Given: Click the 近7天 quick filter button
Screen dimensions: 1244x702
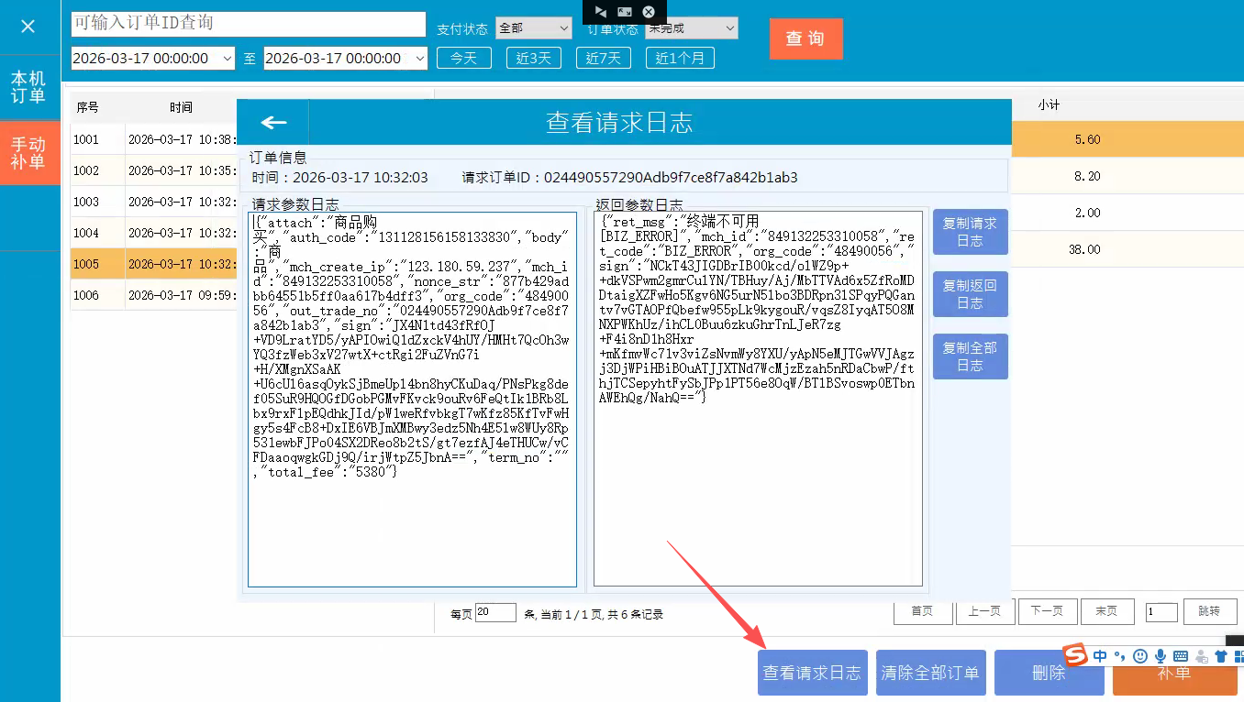Looking at the screenshot, I should coord(604,58).
